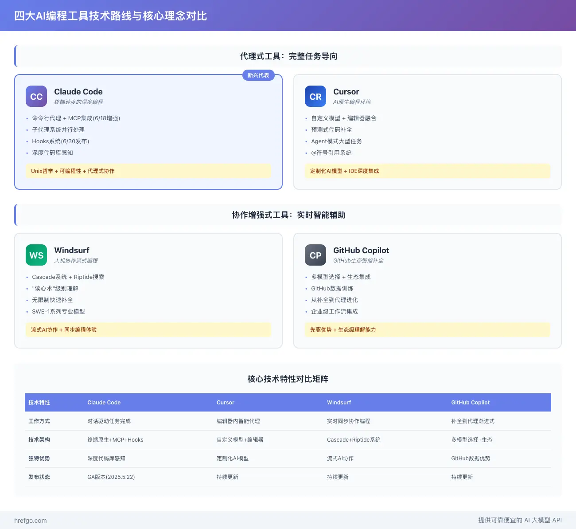This screenshot has width=576, height=529.
Task: Click 深度代码库感知 bullet in Claude Code card
Action: pos(52,153)
